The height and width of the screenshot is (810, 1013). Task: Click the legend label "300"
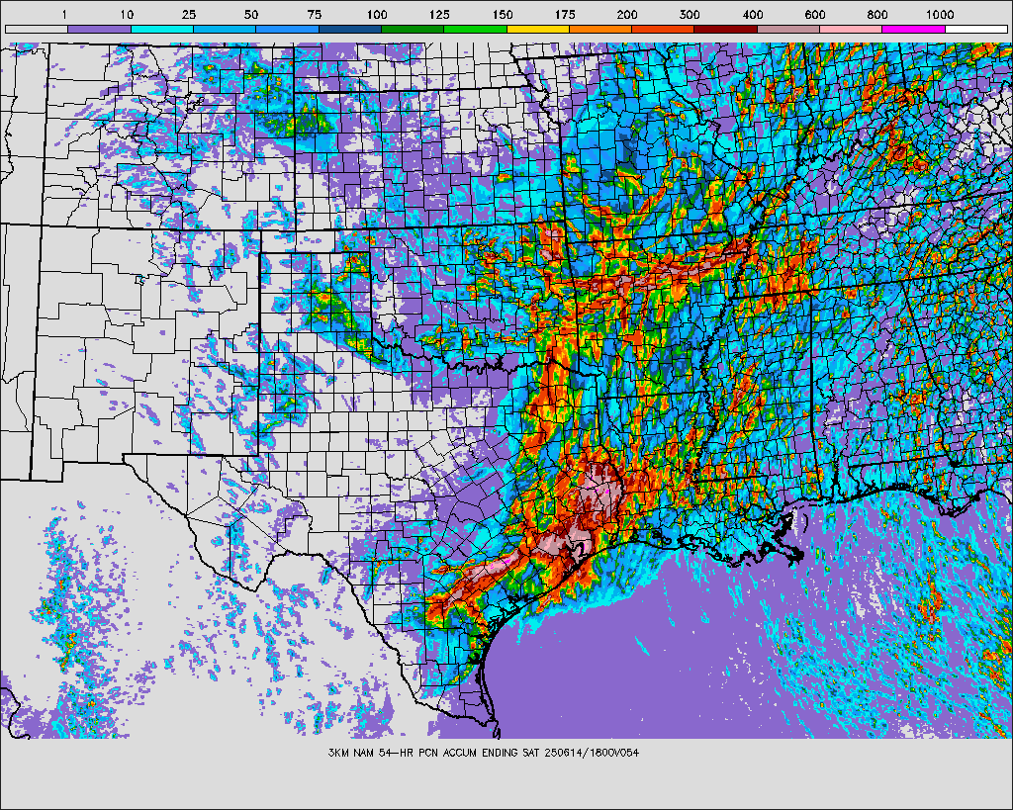(690, 14)
